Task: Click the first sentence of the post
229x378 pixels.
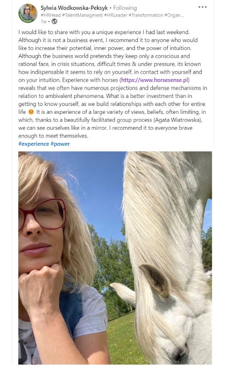Action: tap(104, 32)
